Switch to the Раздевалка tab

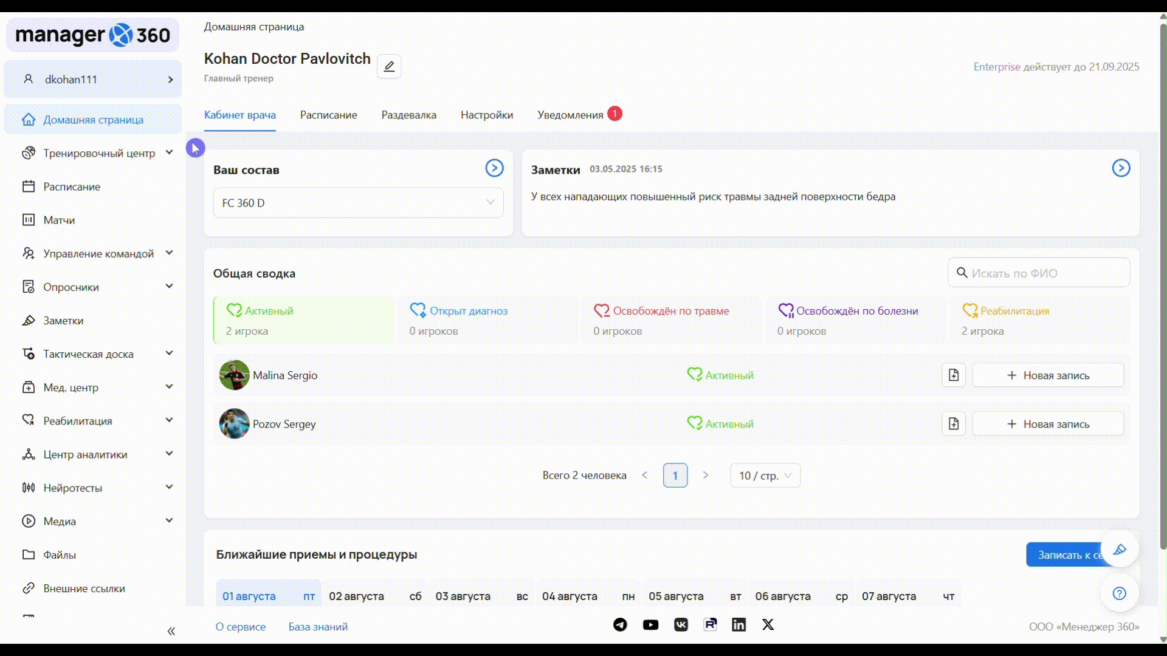coord(408,115)
